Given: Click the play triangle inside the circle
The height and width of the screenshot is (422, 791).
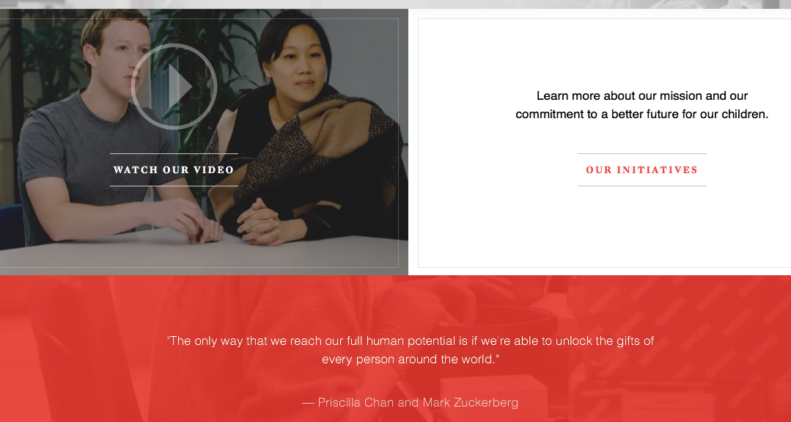Looking at the screenshot, I should coord(180,87).
